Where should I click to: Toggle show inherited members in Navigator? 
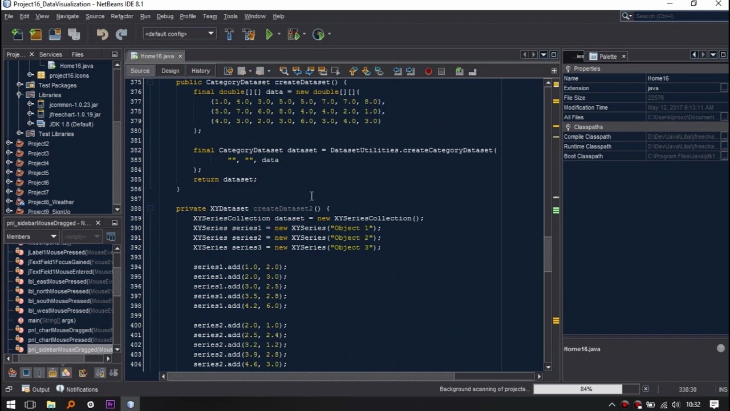pos(12,373)
